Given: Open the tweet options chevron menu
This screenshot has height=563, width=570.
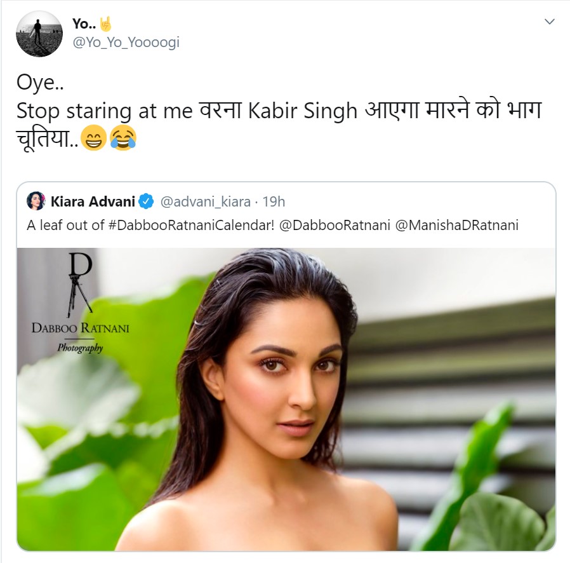Looking at the screenshot, I should pos(549,22).
